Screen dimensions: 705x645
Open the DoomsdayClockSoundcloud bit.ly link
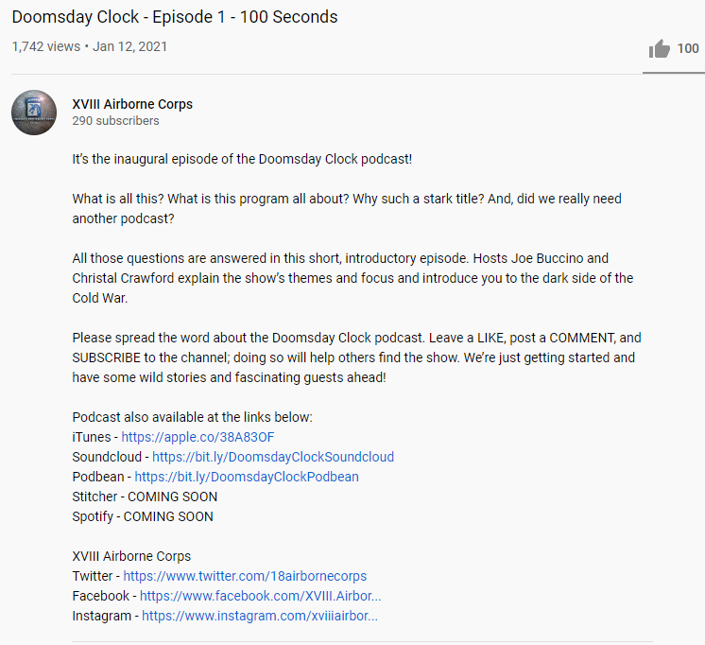pos(273,457)
